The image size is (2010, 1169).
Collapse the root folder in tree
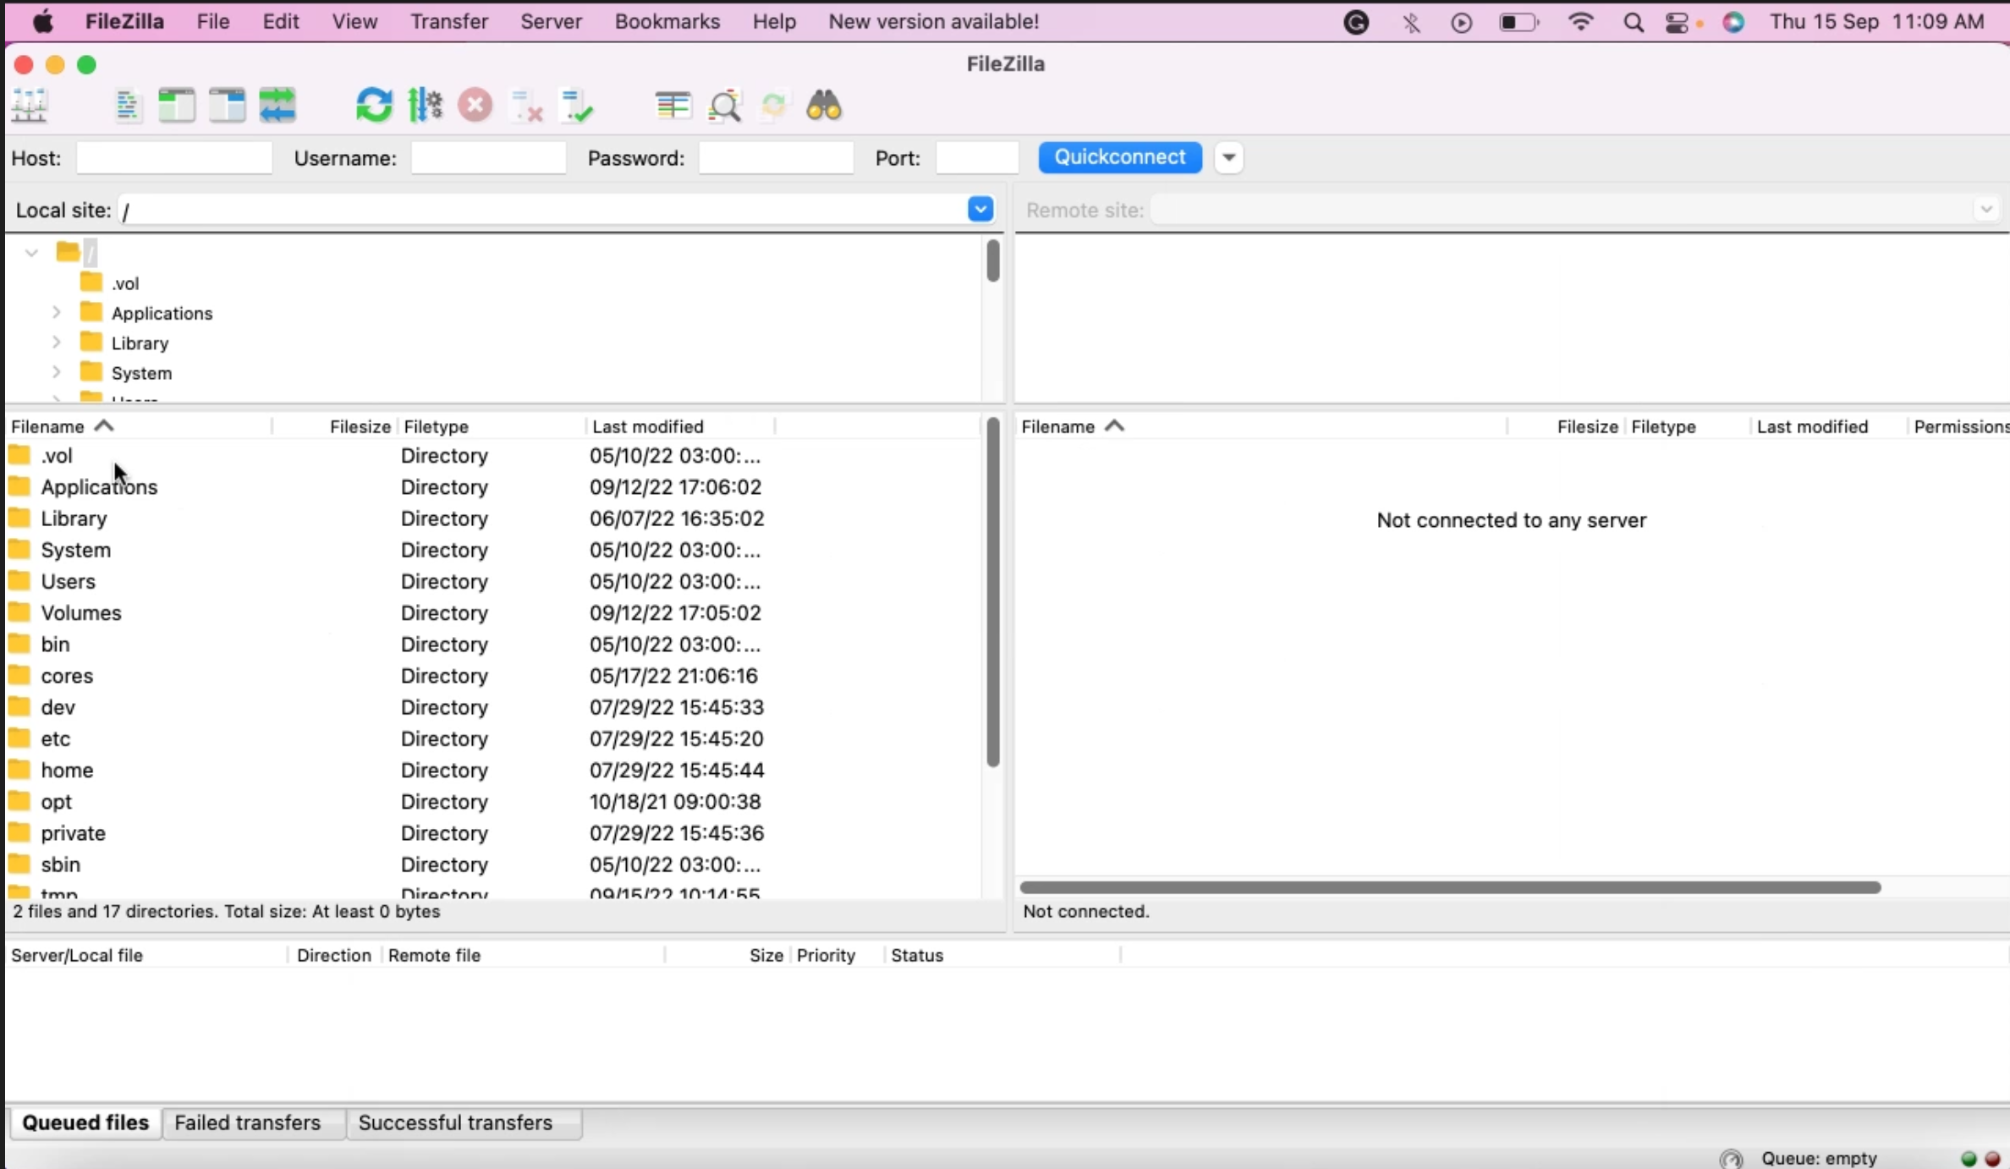(31, 253)
